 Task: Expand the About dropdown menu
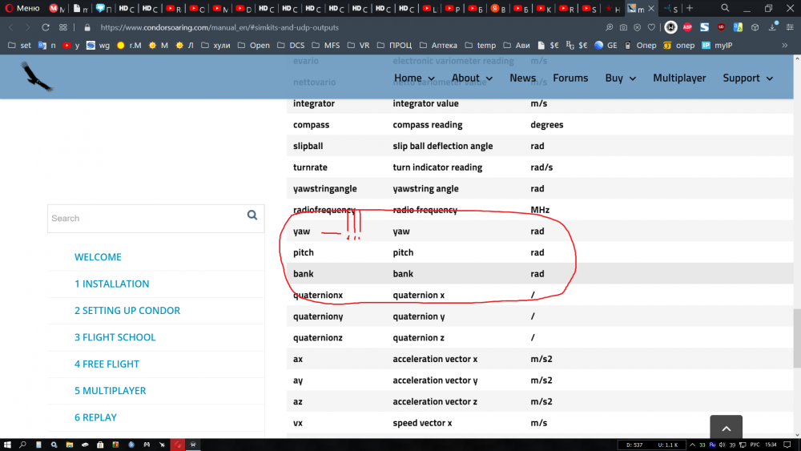472,78
